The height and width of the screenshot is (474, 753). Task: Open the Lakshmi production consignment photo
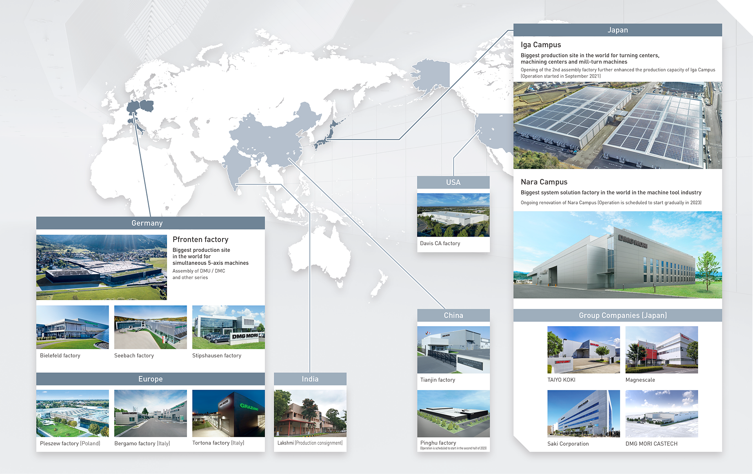click(310, 413)
